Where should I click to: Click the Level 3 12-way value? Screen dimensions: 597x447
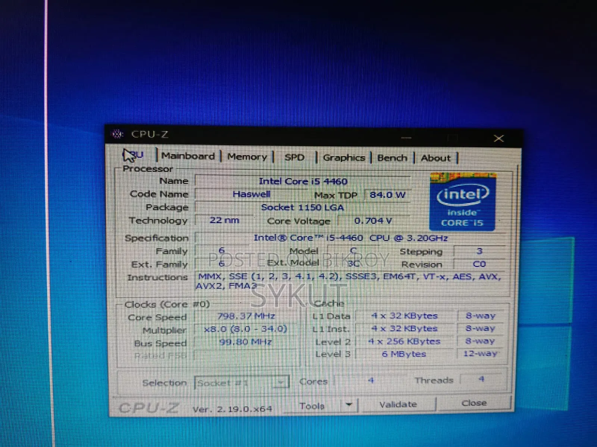tap(481, 353)
